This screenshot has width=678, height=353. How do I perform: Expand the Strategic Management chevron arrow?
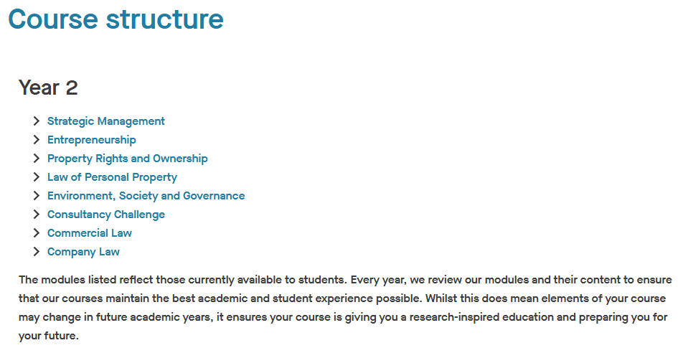[37, 121]
